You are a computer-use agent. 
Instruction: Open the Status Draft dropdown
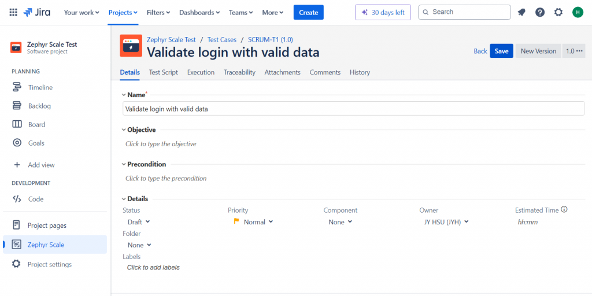tap(139, 222)
